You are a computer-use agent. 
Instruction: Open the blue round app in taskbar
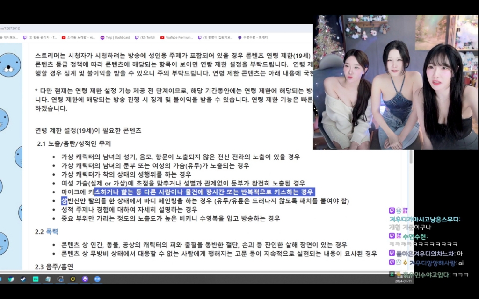pos(97,279)
